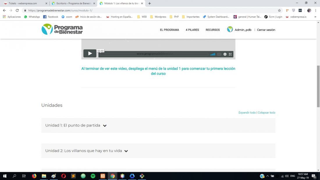The image size is (320, 180).
Task: Open RECURSOS menu
Action: point(213,30)
